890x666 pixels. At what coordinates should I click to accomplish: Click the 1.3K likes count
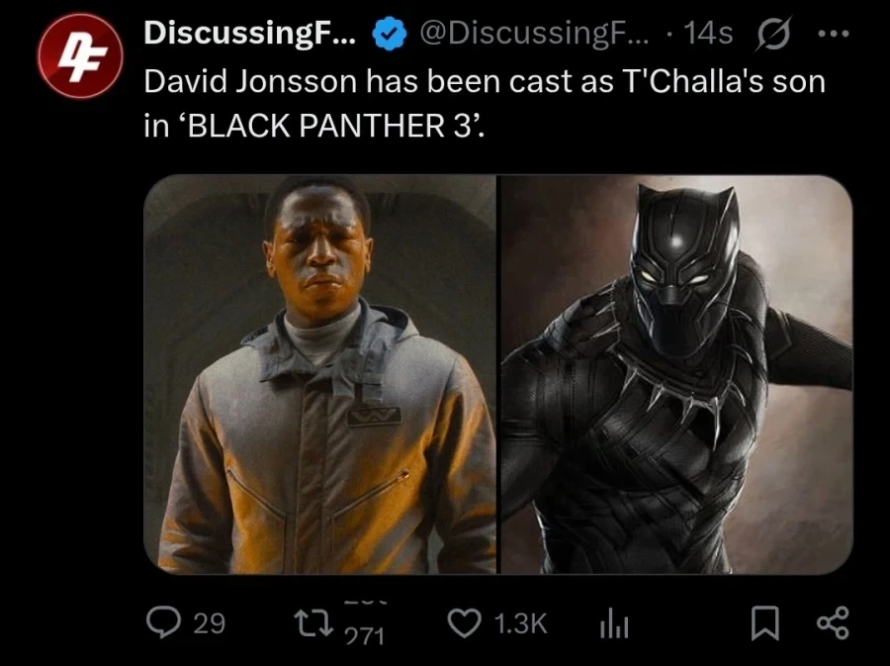520,623
